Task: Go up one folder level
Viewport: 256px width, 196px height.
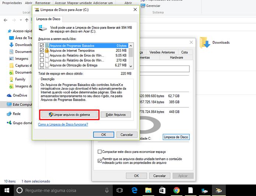Action: point(27,20)
